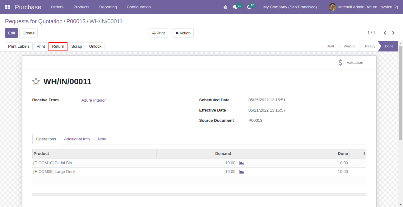Open Azure Interior partner link
Image resolution: width=403 pixels, height=207 pixels.
coord(94,100)
